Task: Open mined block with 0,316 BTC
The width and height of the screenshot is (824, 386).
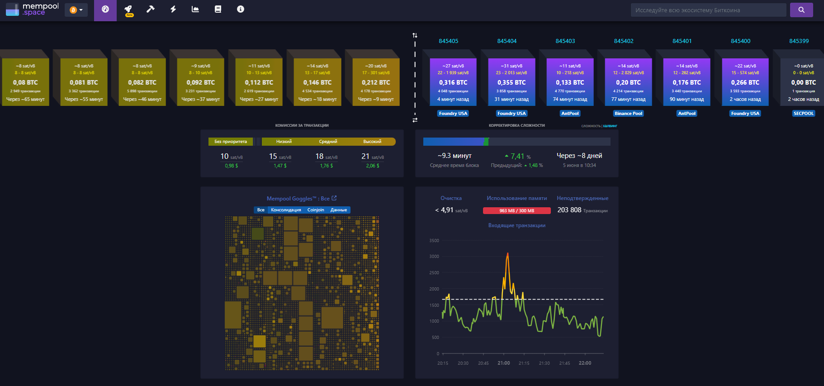Action: pyautogui.click(x=453, y=82)
